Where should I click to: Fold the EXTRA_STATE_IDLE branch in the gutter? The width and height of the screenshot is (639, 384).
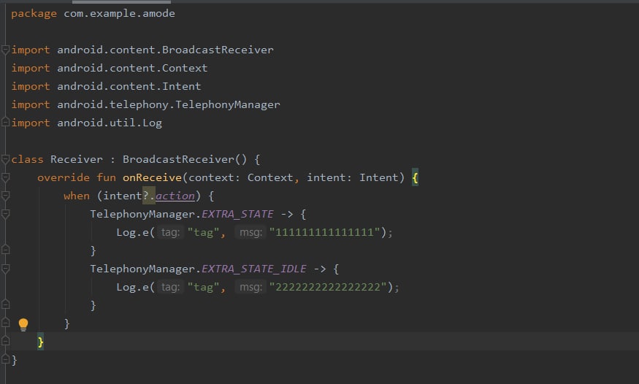5,269
